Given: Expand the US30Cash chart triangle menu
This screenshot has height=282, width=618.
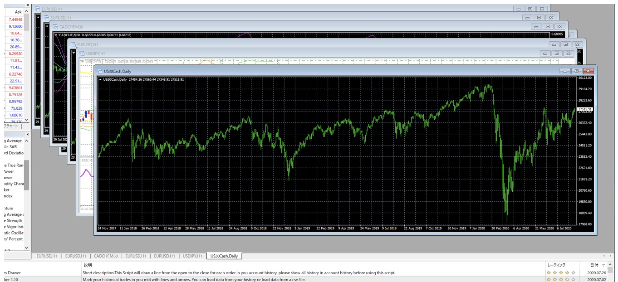Looking at the screenshot, I should point(100,80).
